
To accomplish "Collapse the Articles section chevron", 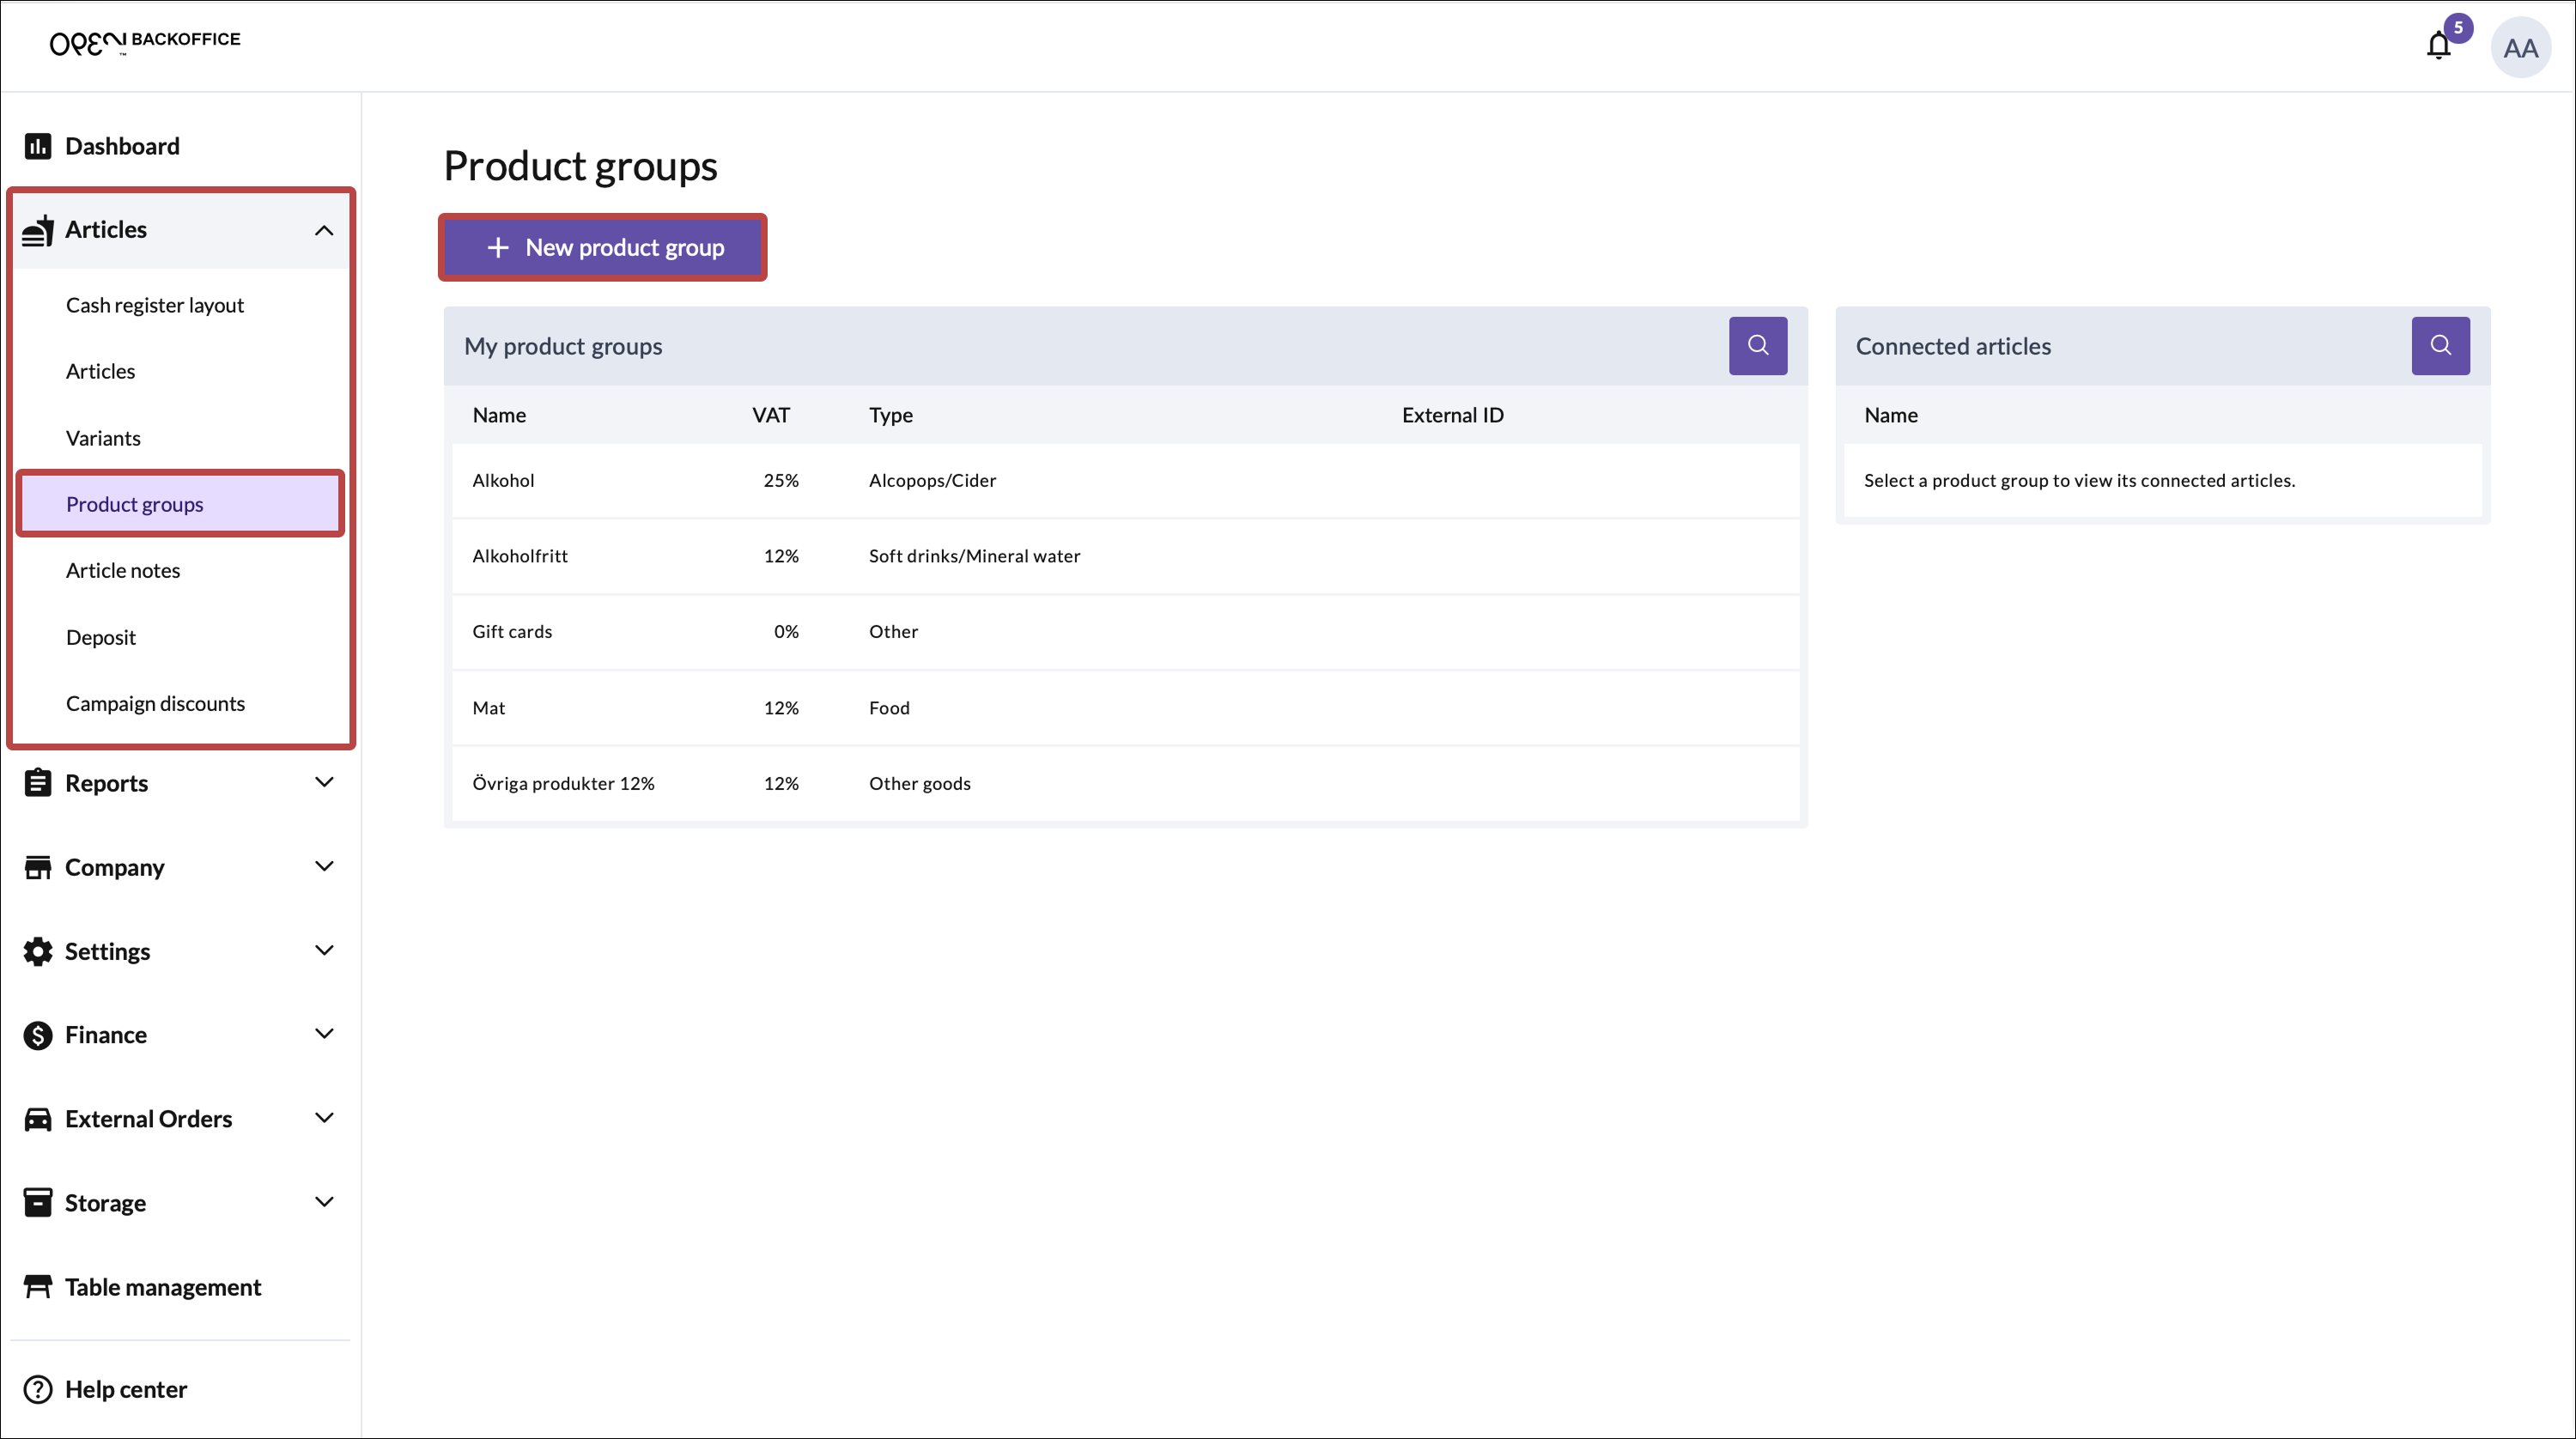I will point(324,230).
